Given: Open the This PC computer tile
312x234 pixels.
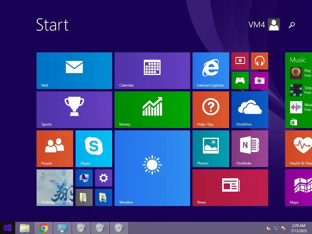Looking at the screenshot, I should [84, 178].
